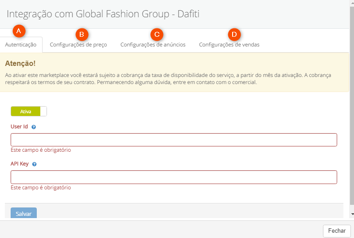The height and width of the screenshot is (238, 354).
Task: Focus the User Id input field
Action: point(174,140)
